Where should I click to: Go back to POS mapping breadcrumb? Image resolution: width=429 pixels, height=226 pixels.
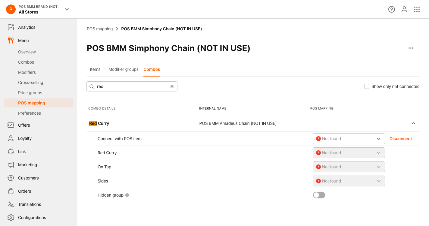(x=100, y=29)
